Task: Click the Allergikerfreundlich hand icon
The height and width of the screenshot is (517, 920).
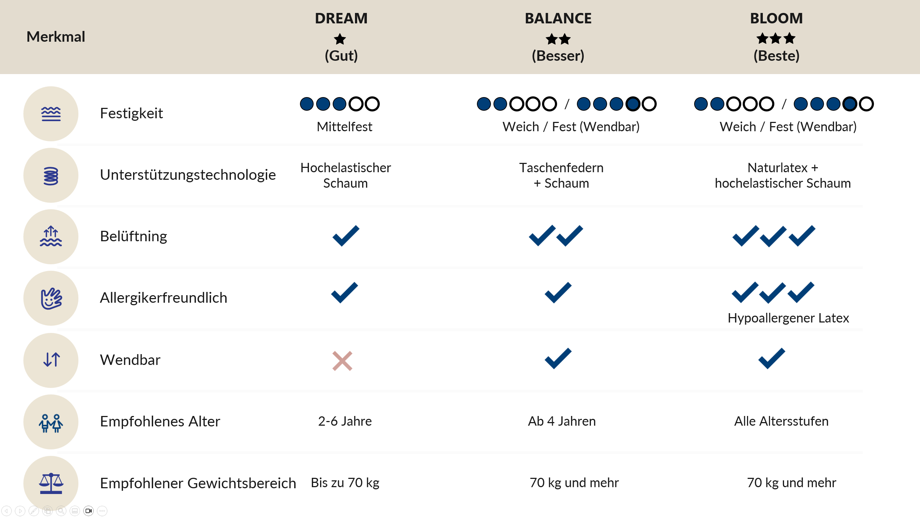Action: coord(51,298)
